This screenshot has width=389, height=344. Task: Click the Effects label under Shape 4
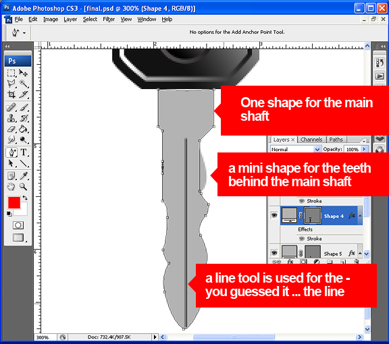[x=305, y=229]
